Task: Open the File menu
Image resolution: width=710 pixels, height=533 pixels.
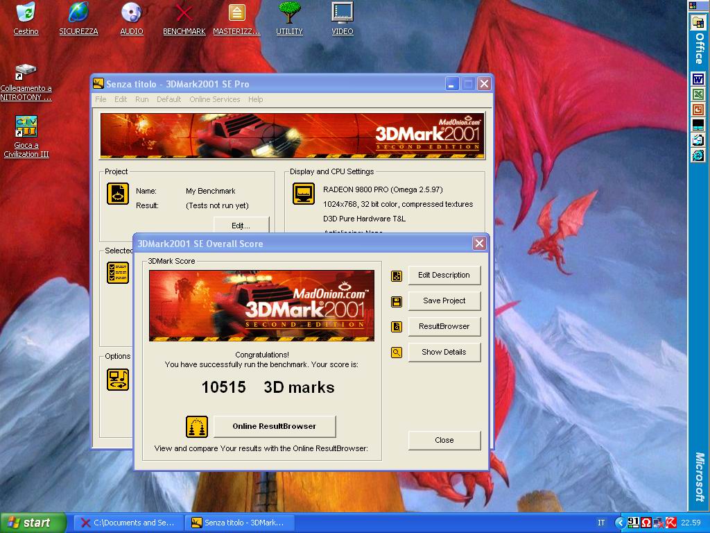Action: [x=101, y=99]
